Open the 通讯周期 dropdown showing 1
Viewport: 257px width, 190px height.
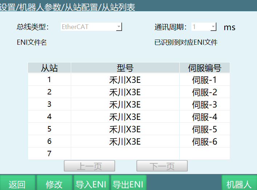204,27
